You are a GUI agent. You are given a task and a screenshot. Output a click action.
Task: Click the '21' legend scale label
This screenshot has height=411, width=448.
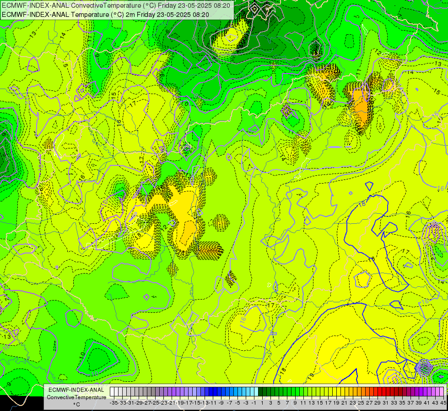(345, 403)
